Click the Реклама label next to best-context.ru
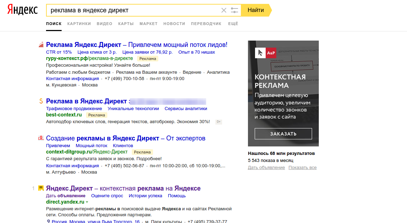This screenshot has height=223, width=407. click(97, 115)
